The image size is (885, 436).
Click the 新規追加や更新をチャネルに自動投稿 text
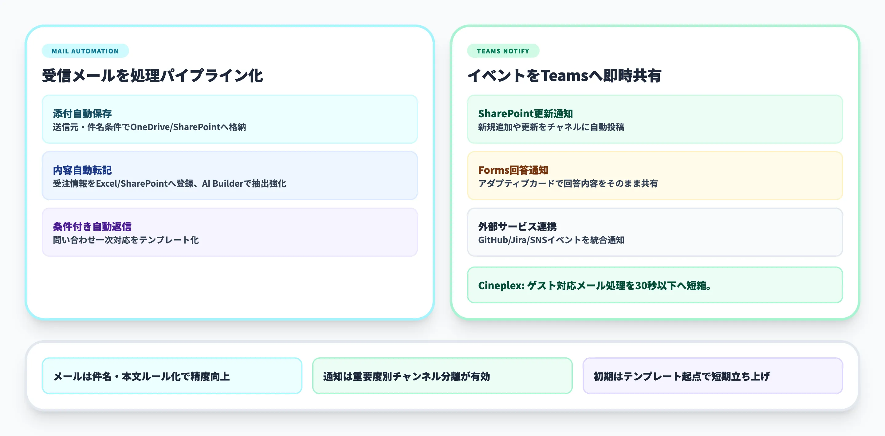click(x=551, y=127)
